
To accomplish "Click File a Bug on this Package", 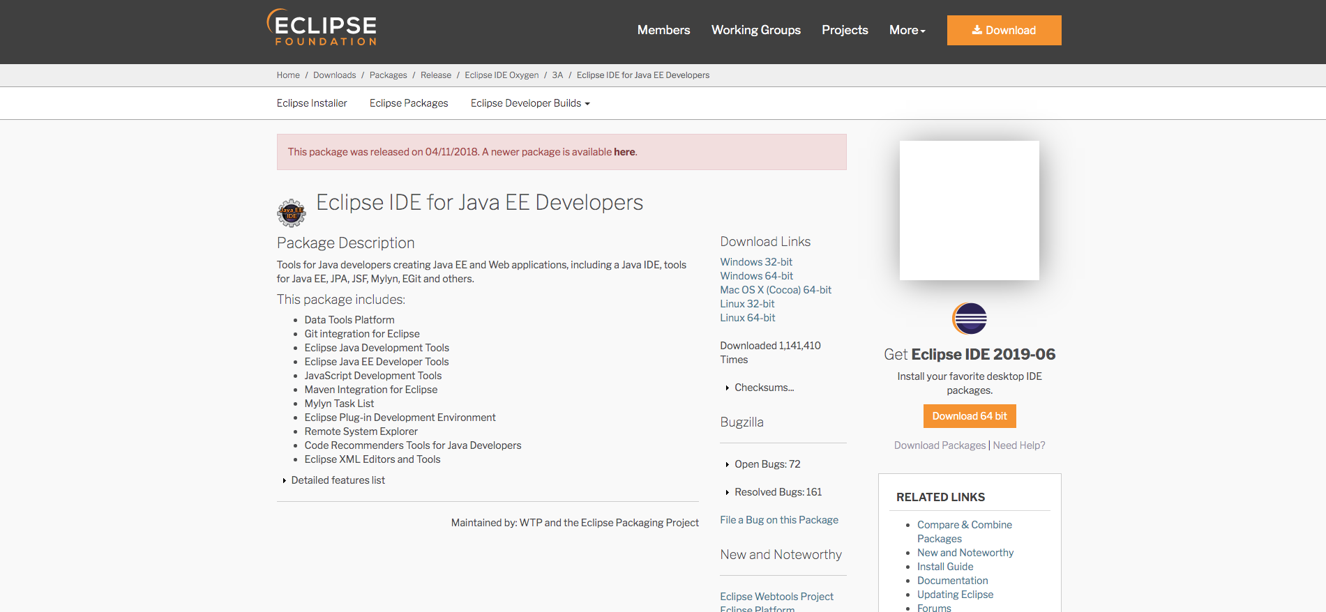I will point(779,520).
